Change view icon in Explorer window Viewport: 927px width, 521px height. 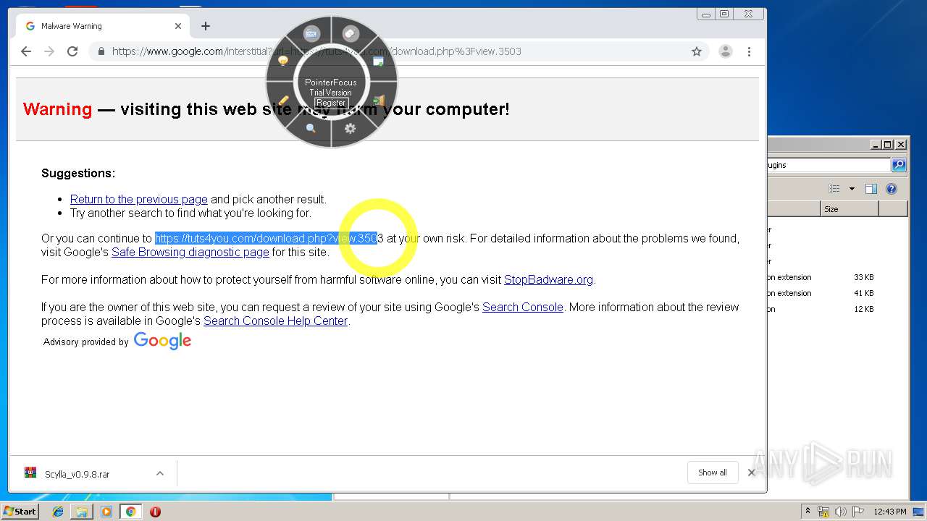coord(834,189)
